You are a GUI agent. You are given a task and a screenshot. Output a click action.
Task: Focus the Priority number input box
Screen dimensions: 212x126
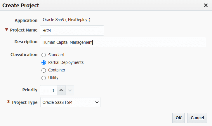pos(48,90)
